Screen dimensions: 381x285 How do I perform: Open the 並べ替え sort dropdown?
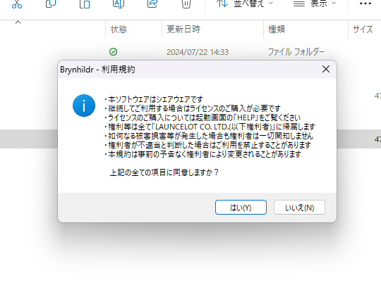245,4
